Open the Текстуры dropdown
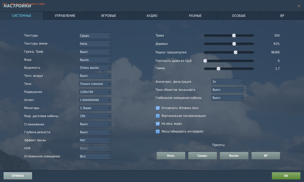This screenshot has height=182, width=304. [95, 36]
